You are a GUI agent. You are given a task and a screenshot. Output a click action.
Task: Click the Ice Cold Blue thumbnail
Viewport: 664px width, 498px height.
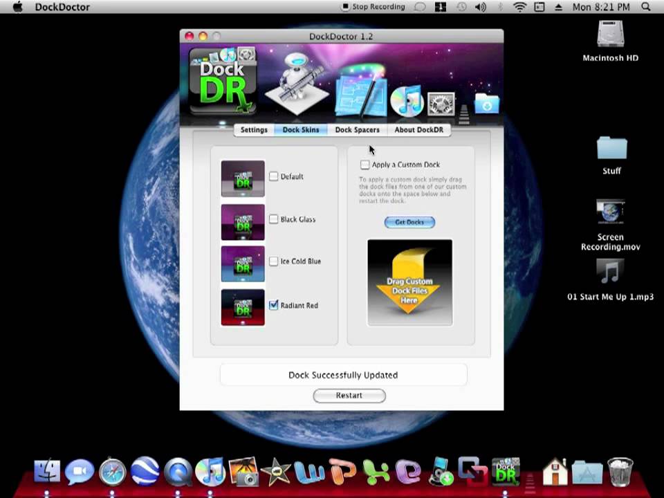243,264
